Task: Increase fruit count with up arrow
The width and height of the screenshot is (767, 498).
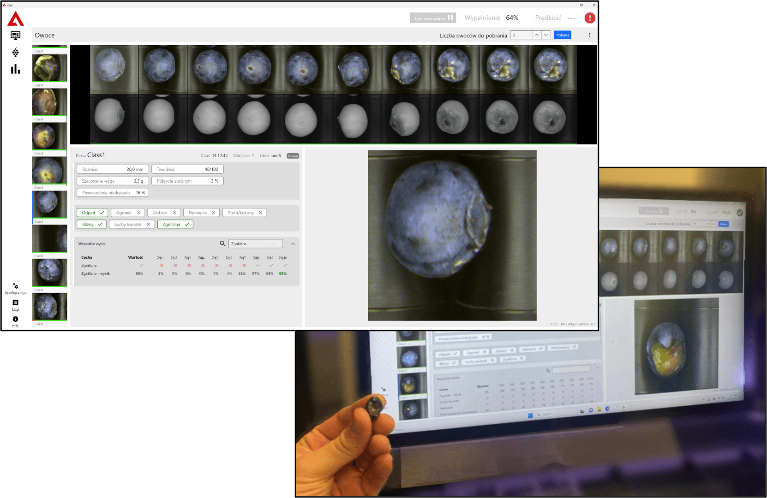Action: (536, 35)
